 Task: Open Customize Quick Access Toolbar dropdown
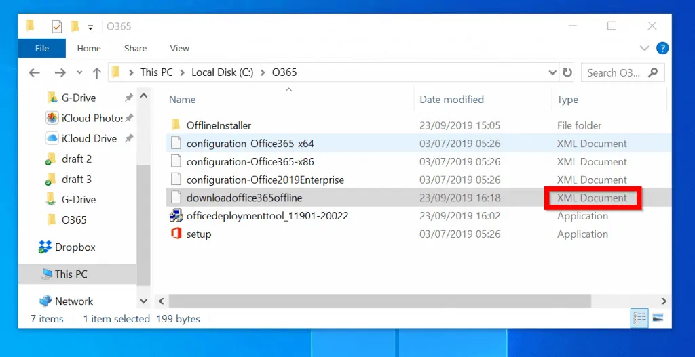pyautogui.click(x=90, y=27)
